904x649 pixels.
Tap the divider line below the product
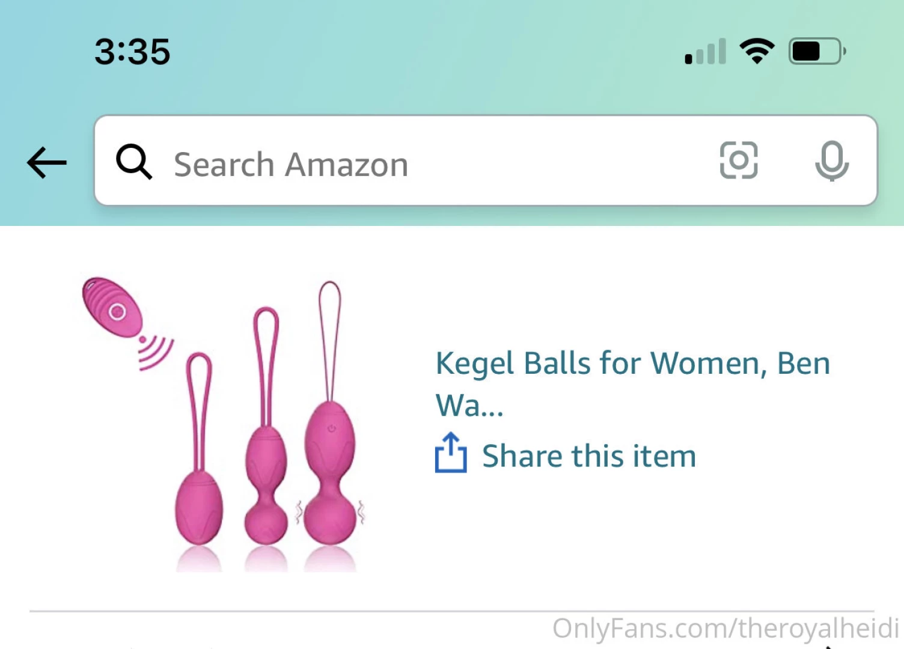pyautogui.click(x=452, y=611)
